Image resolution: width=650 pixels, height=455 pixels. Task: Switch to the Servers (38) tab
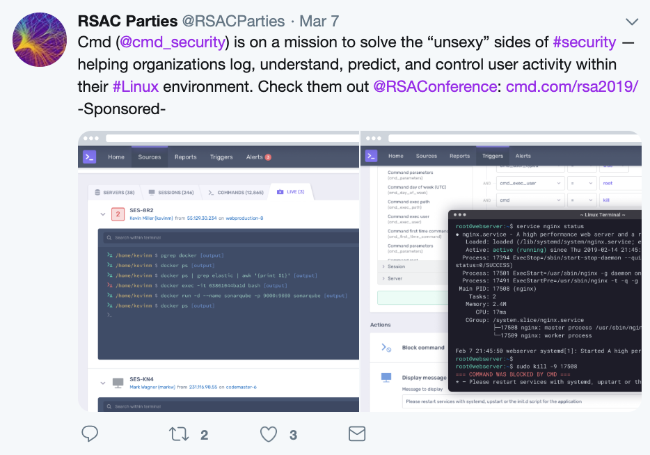pos(114,192)
